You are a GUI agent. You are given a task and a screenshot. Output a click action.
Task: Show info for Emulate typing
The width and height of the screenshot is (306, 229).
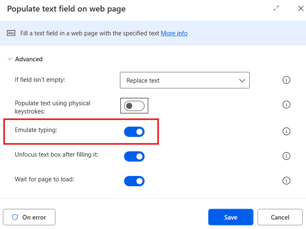click(x=286, y=131)
